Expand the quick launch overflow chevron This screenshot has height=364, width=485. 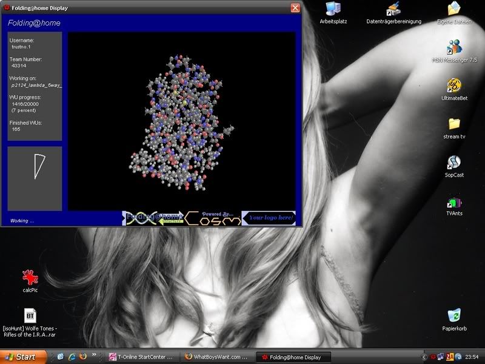(95, 357)
